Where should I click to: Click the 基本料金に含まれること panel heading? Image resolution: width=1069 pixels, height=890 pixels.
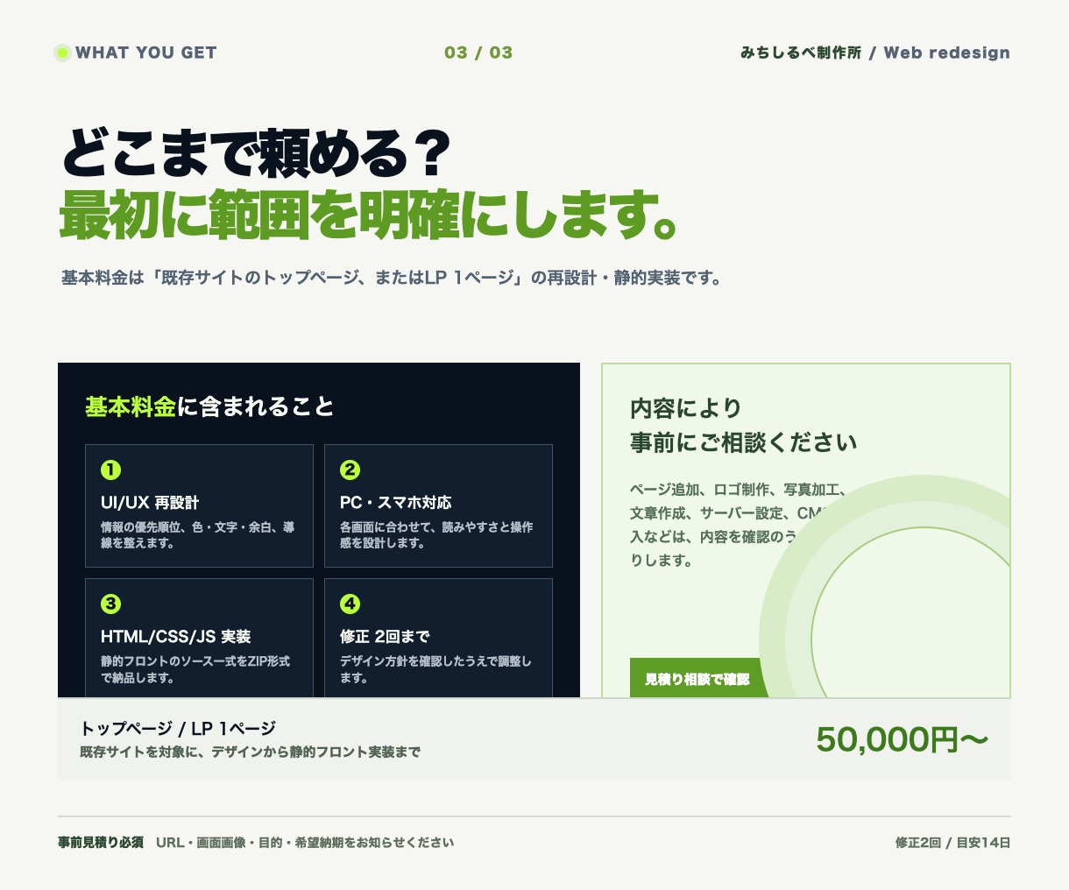[x=209, y=406]
